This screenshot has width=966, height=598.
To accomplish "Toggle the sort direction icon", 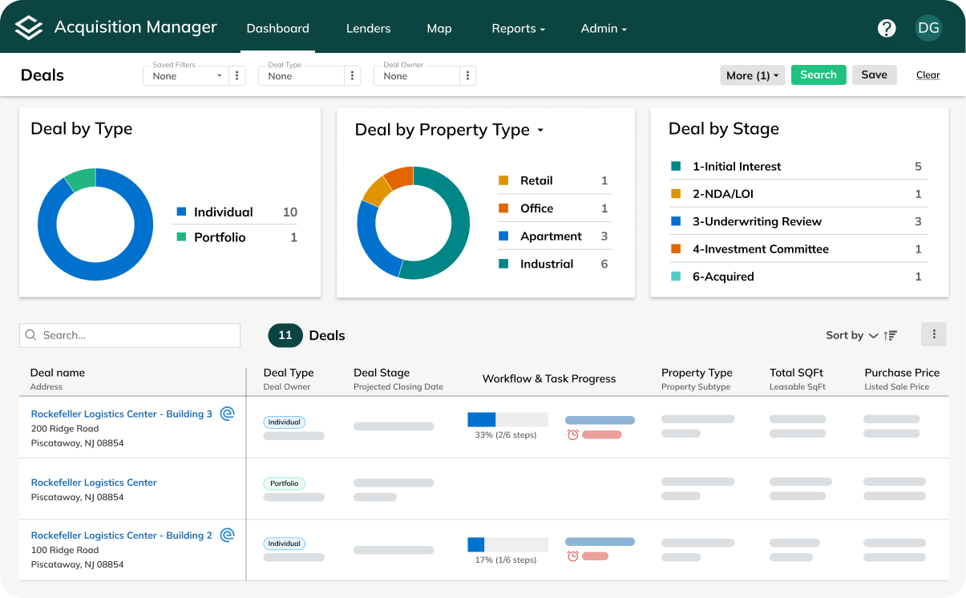I will coord(891,336).
